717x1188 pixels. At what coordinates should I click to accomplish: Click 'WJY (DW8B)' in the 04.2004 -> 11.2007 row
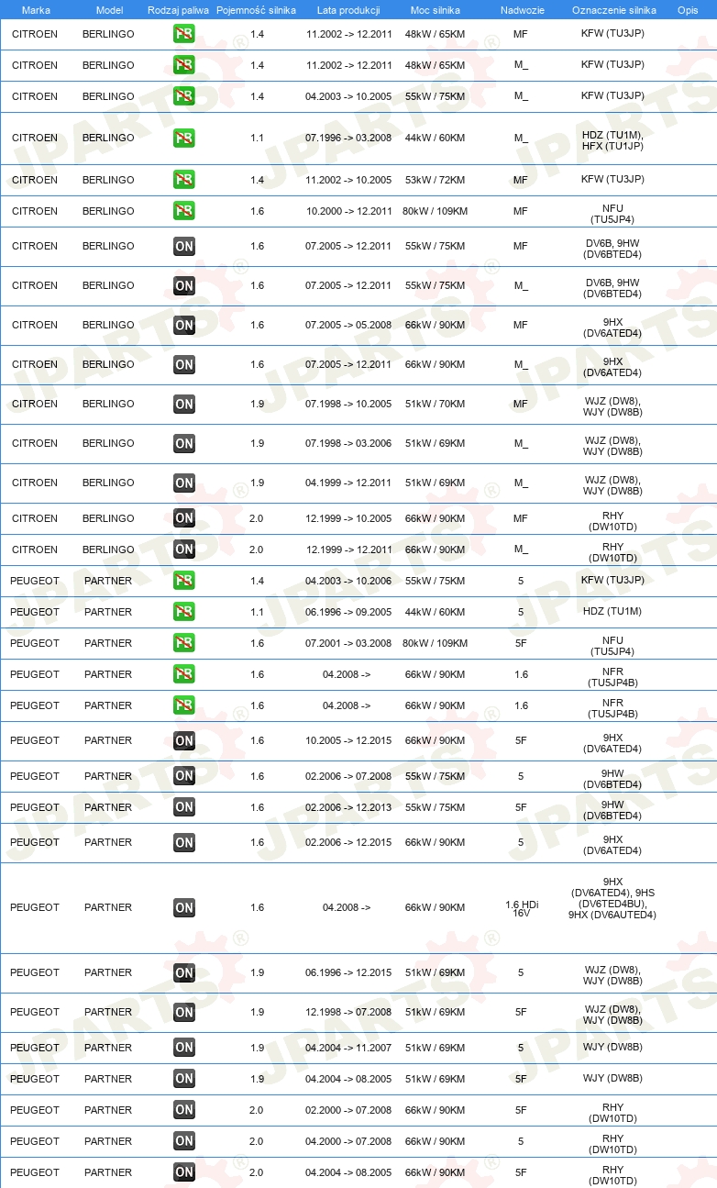point(612,1047)
